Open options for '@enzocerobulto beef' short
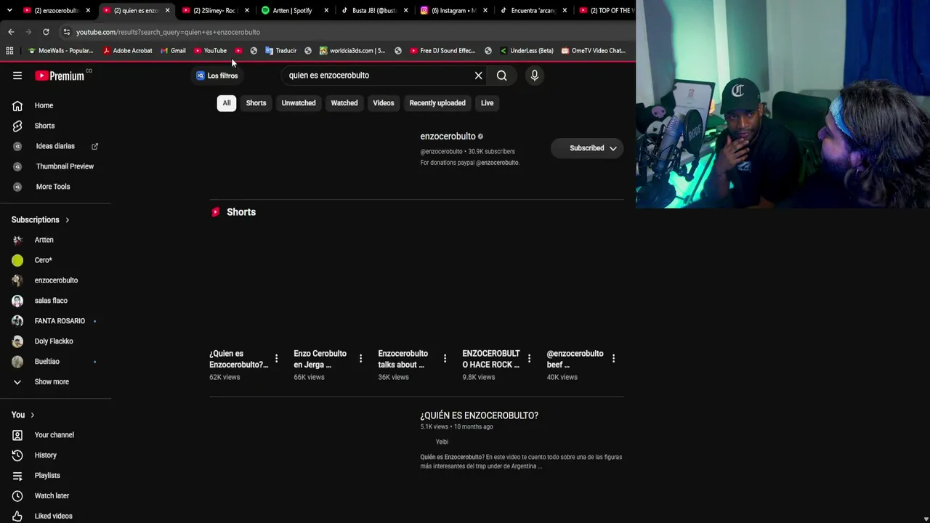This screenshot has height=523, width=930. (x=613, y=358)
